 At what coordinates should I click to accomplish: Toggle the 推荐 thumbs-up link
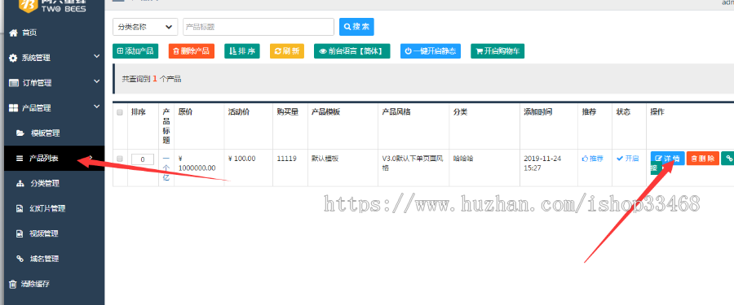coord(593,159)
